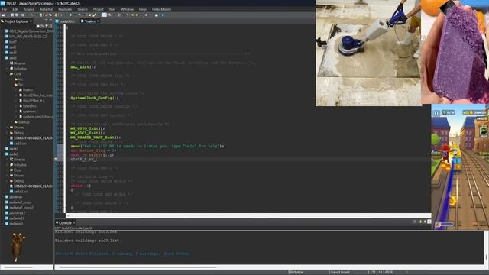Screen dimensions: 489x275
Task: Click the purple soap video overlay
Action: (455, 52)
